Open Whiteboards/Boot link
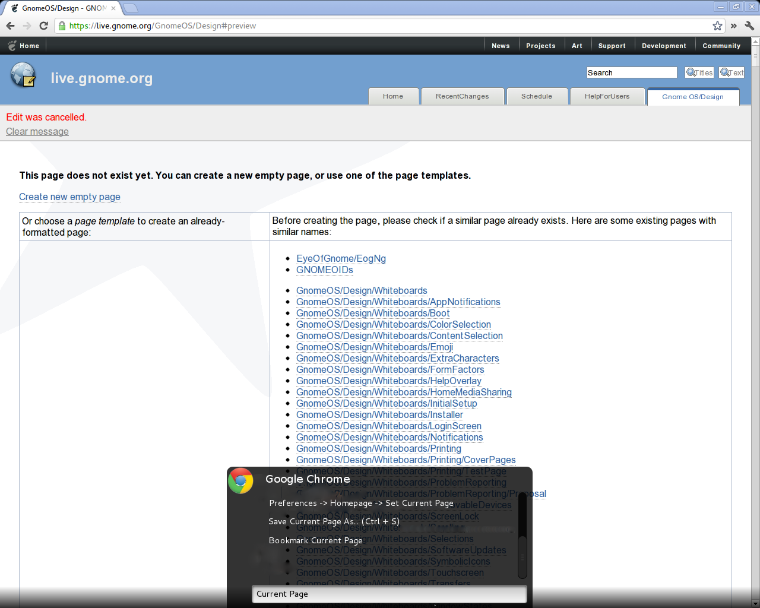Viewport: 760px width, 608px height. [x=373, y=313]
